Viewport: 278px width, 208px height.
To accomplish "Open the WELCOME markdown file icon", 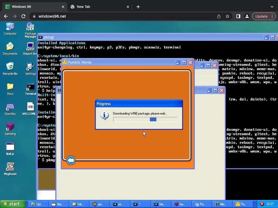I will [x=30, y=109].
